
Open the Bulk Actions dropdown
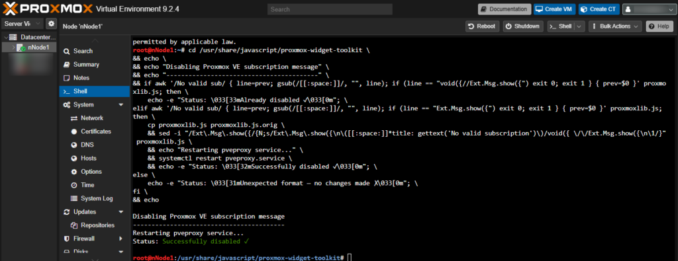614,26
